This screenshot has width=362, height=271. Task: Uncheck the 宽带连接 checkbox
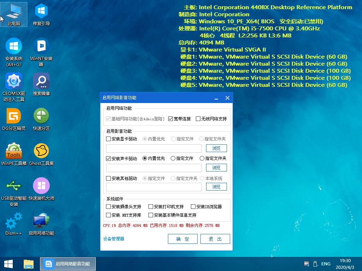pyautogui.click(x=171, y=119)
